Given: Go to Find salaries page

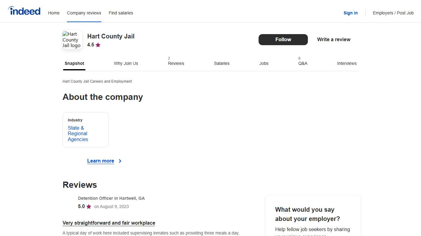Looking at the screenshot, I should 121,13.
